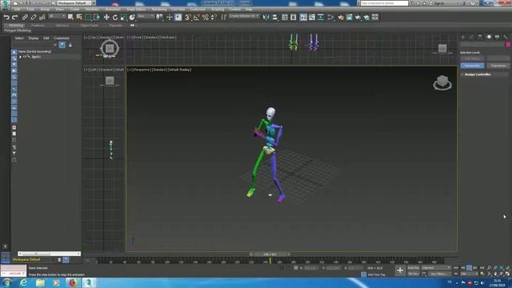Activate the Unlink Selection tool
This screenshot has height=288, width=512.
(34, 18)
